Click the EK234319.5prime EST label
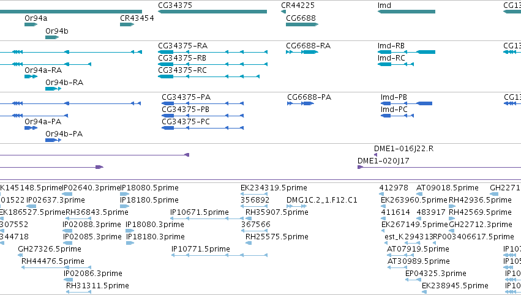 click(274, 188)
